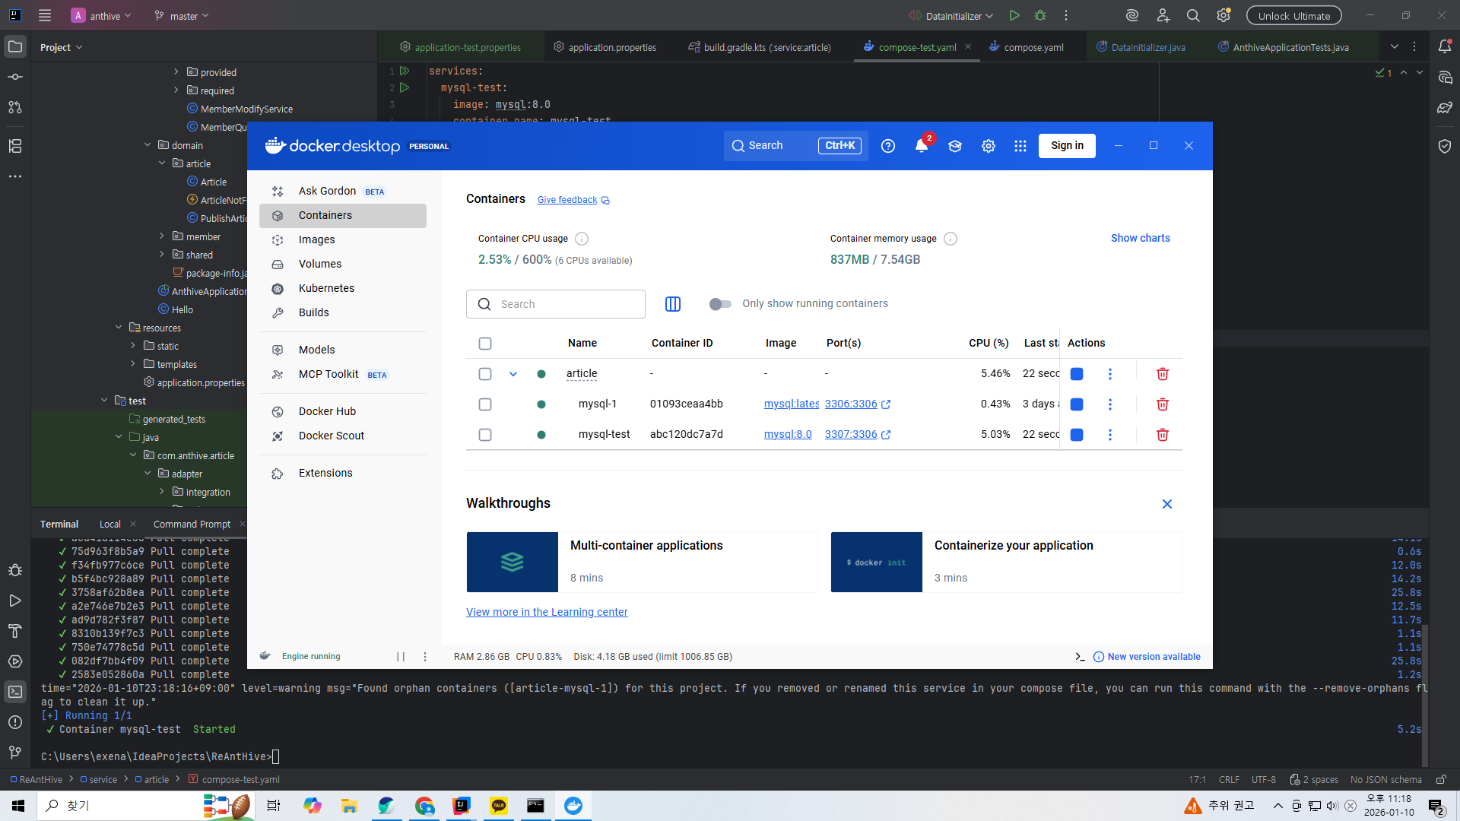The image size is (1460, 821).
Task: Open Docker Desktop settings gear
Action: click(x=988, y=146)
